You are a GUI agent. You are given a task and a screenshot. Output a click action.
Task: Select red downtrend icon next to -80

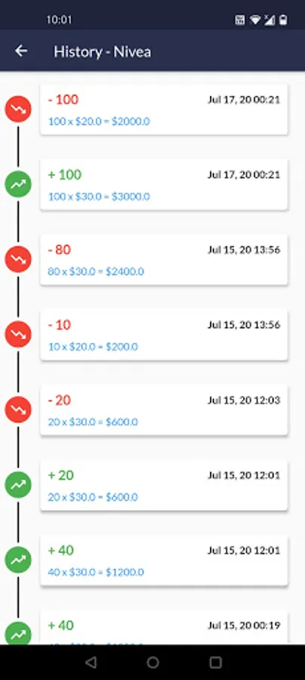coord(18,259)
